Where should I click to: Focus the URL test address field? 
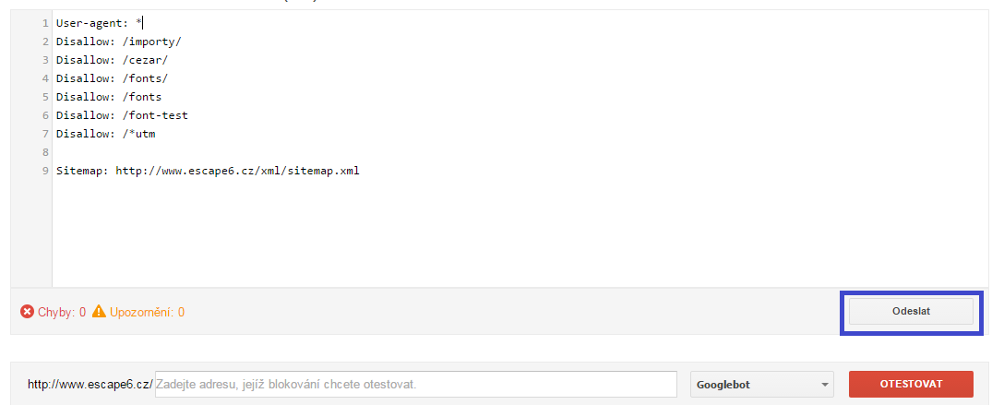pyautogui.click(x=415, y=385)
